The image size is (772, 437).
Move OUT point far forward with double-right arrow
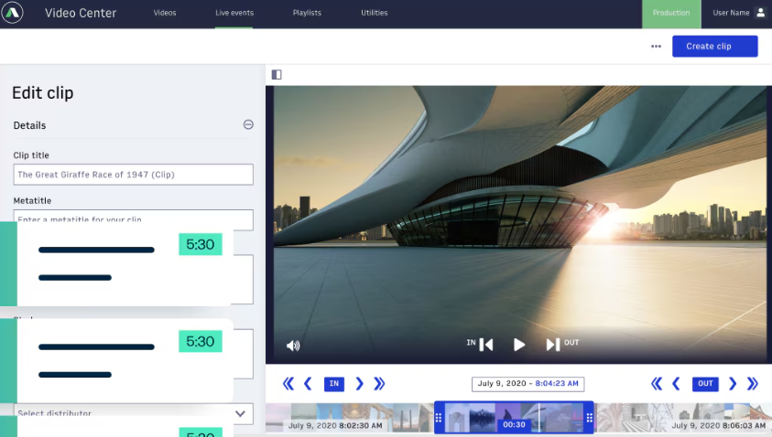(752, 383)
